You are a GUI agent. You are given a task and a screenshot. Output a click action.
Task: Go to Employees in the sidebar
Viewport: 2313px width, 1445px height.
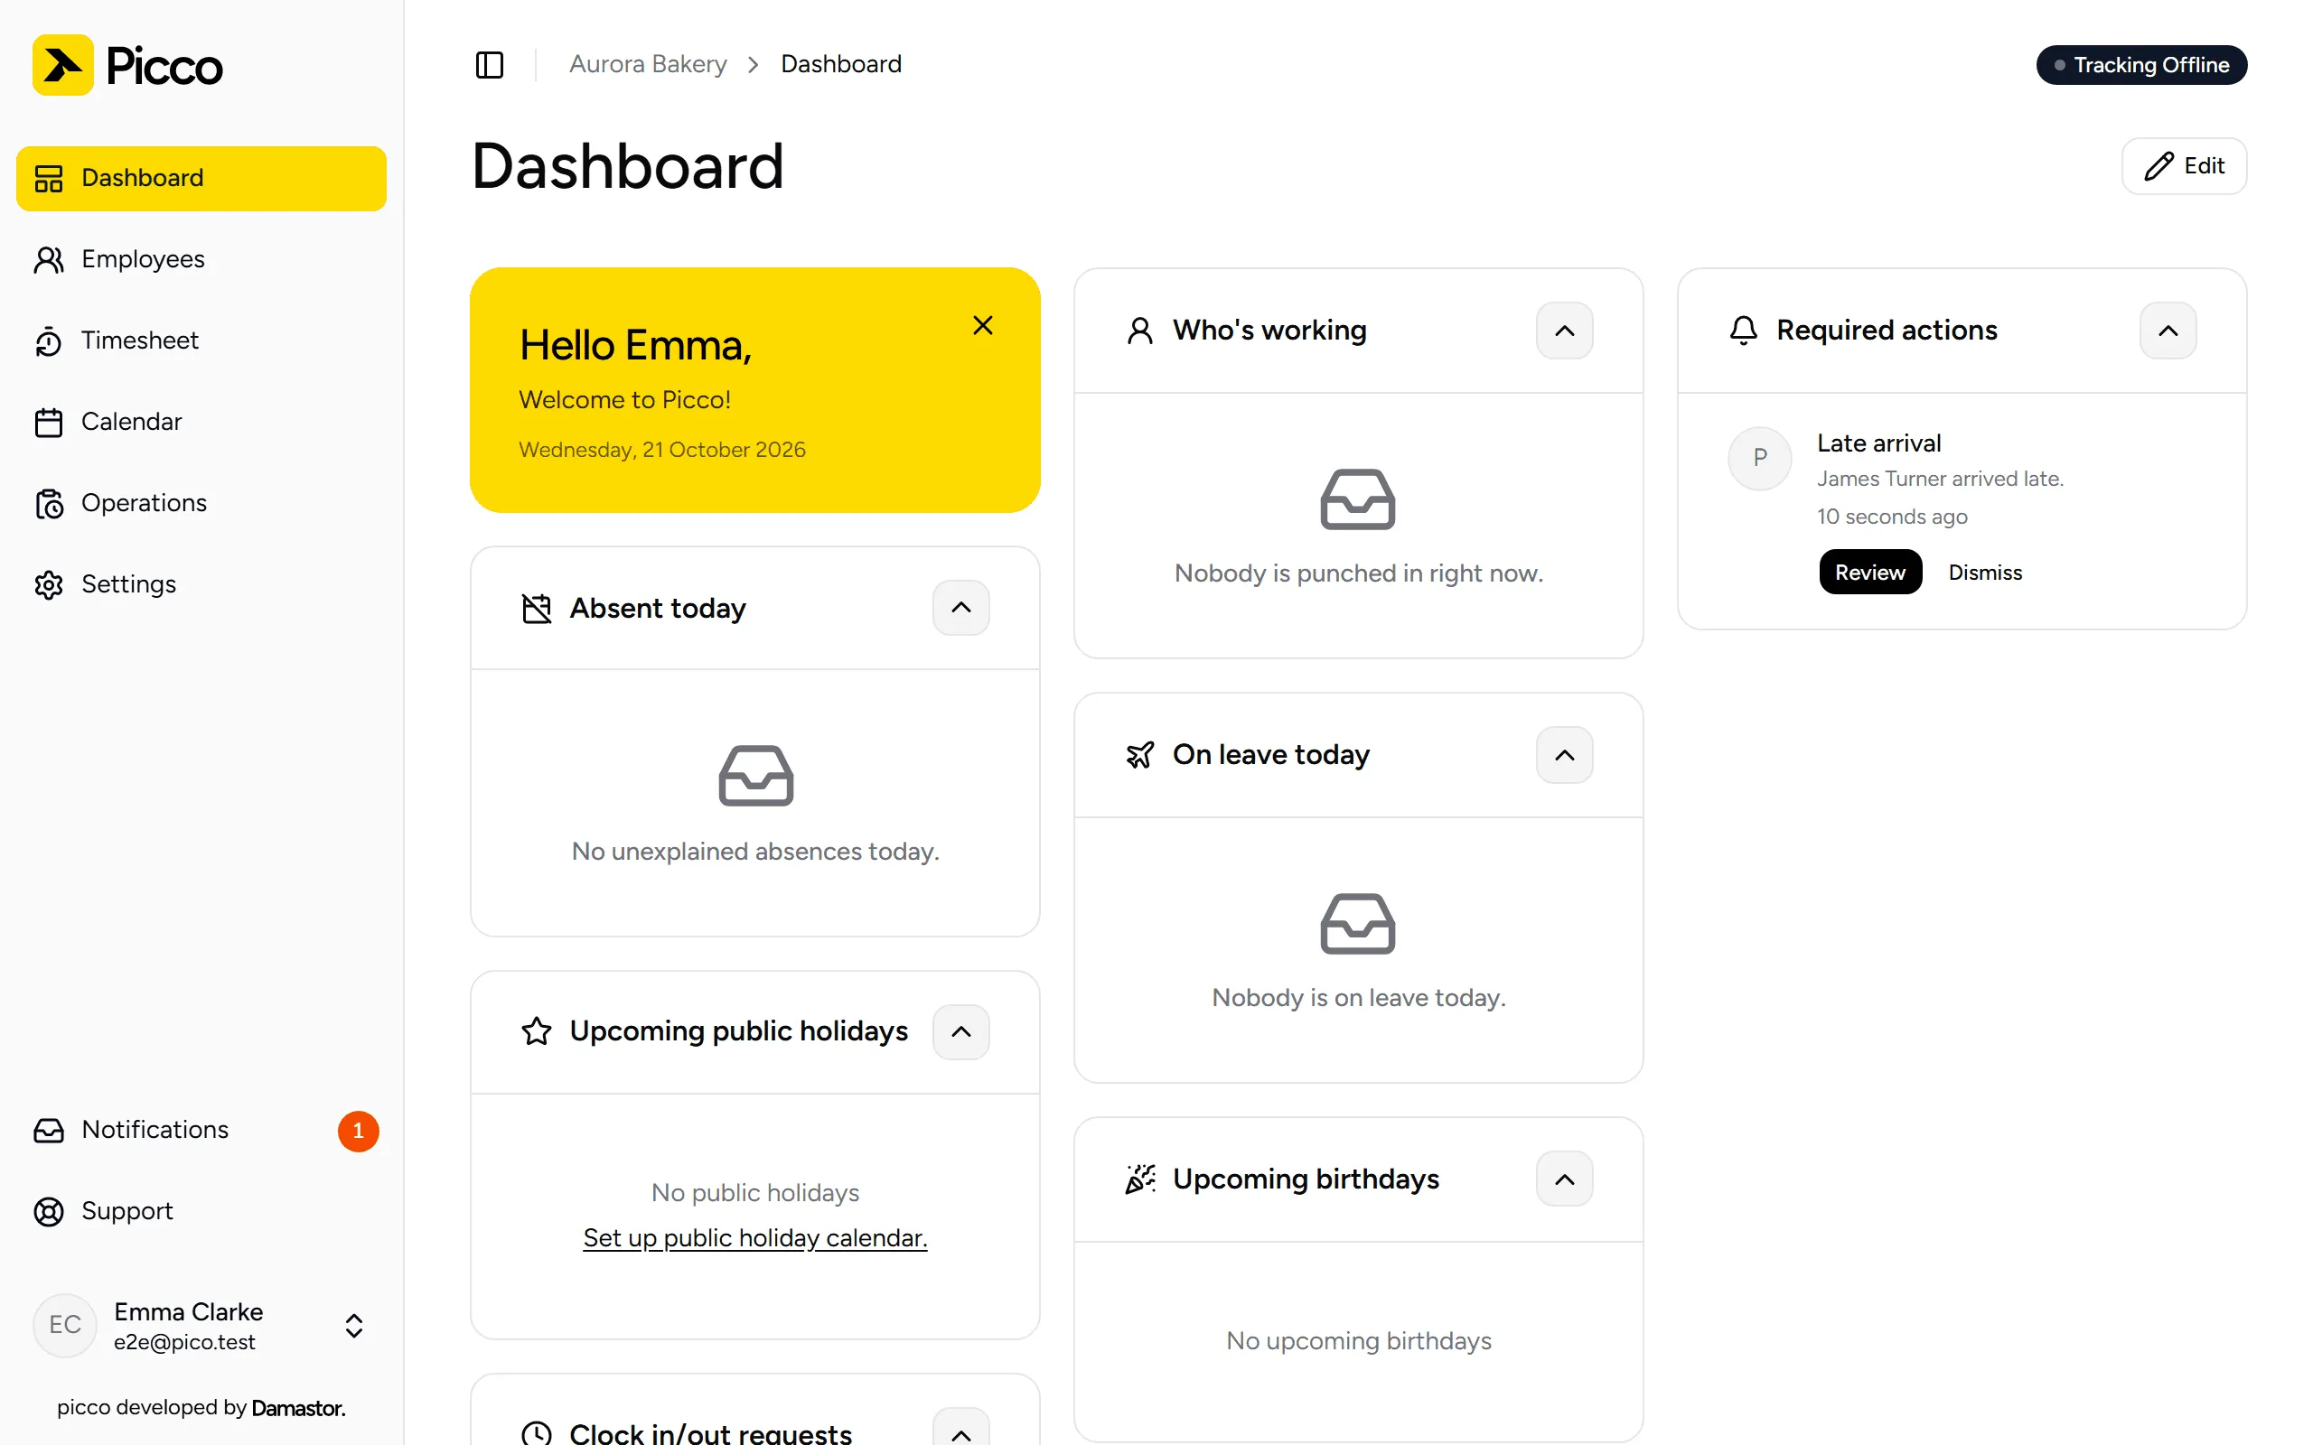point(201,259)
